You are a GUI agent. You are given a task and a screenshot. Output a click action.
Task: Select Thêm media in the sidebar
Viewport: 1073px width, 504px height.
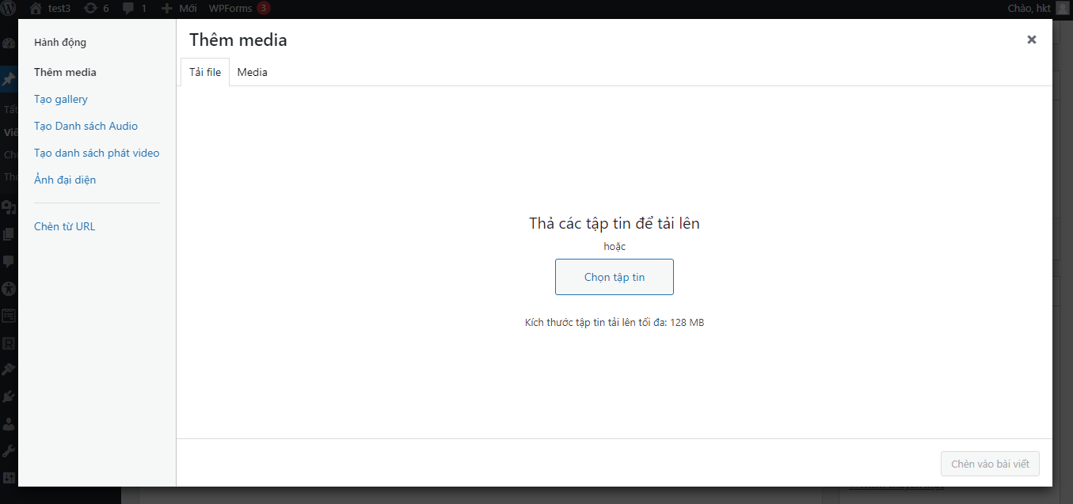pyautogui.click(x=65, y=72)
